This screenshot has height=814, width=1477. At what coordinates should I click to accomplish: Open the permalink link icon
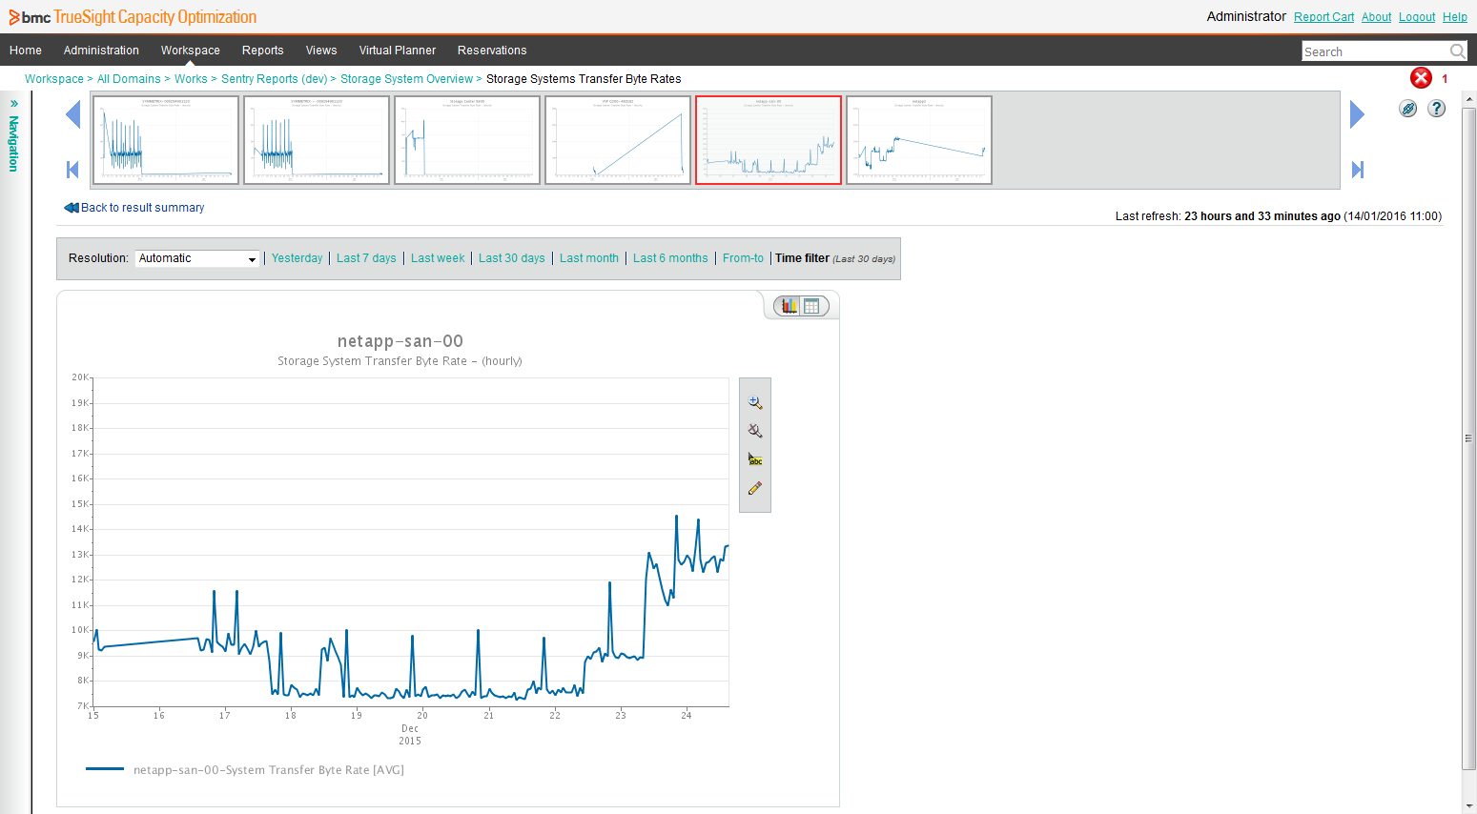click(x=1408, y=109)
